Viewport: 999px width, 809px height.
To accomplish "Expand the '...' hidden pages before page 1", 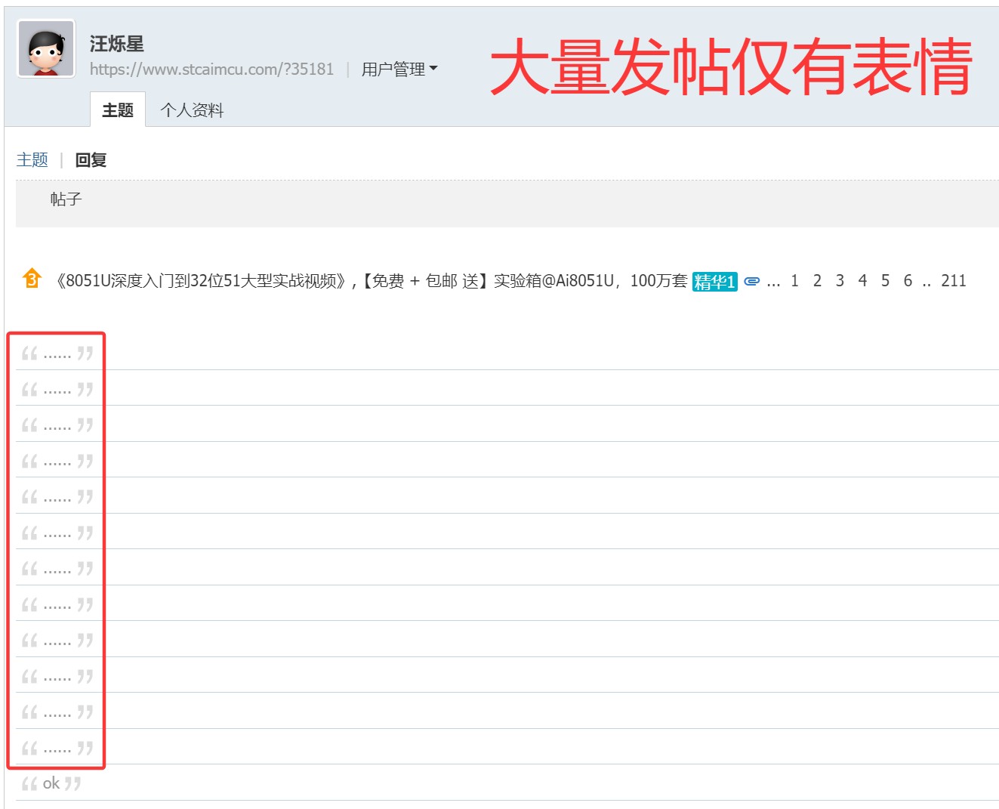I will click(x=773, y=280).
